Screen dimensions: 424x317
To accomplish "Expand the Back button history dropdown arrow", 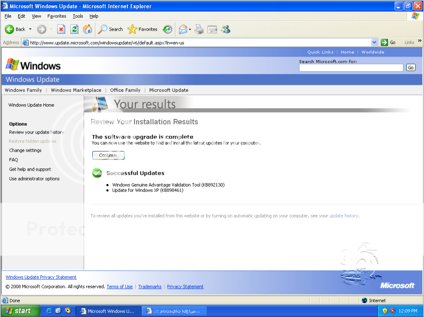I will 30,29.
